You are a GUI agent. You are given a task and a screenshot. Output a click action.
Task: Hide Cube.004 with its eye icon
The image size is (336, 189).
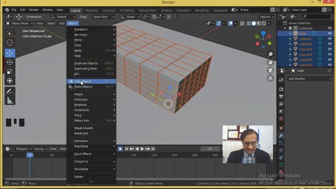[x=330, y=55]
